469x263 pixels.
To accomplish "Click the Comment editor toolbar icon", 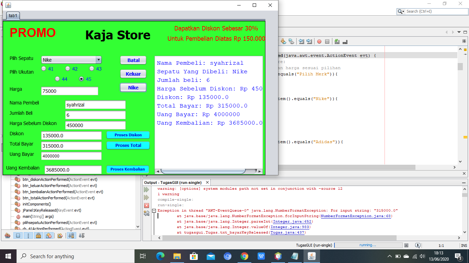I will pyautogui.click(x=337, y=41).
